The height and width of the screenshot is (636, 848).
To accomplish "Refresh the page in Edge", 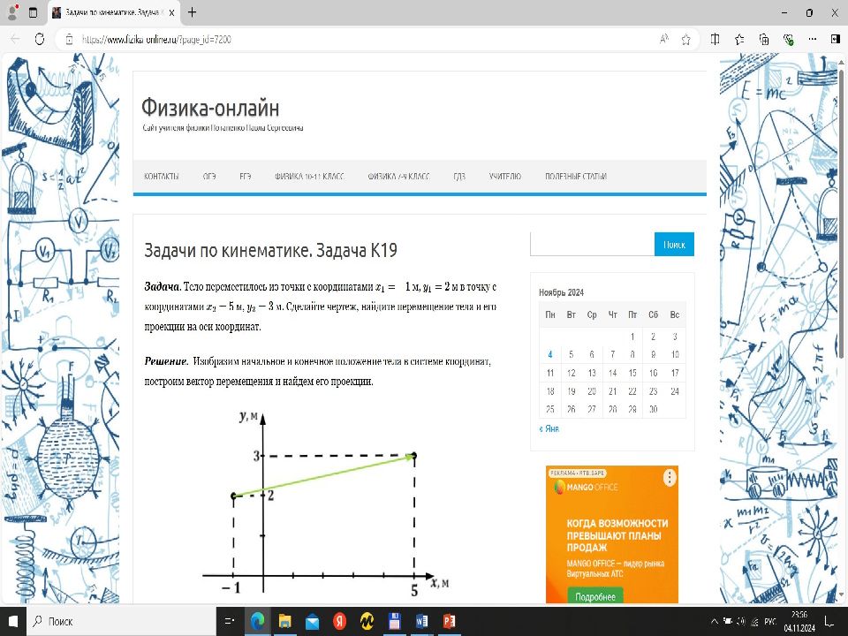I will 39,39.
